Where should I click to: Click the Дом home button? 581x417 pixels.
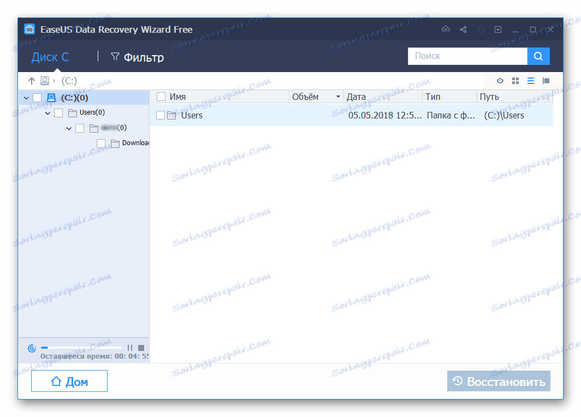(69, 381)
